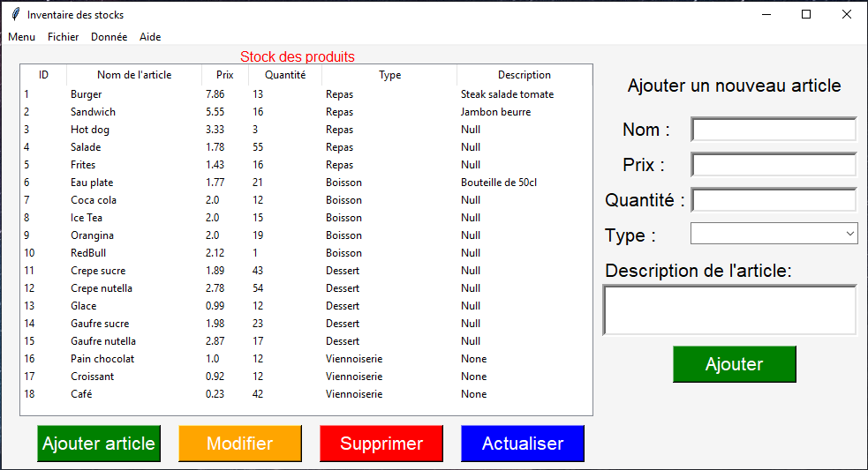Image resolution: width=868 pixels, height=470 pixels.
Task: Click the Stock des produits heading
Action: pos(298,57)
